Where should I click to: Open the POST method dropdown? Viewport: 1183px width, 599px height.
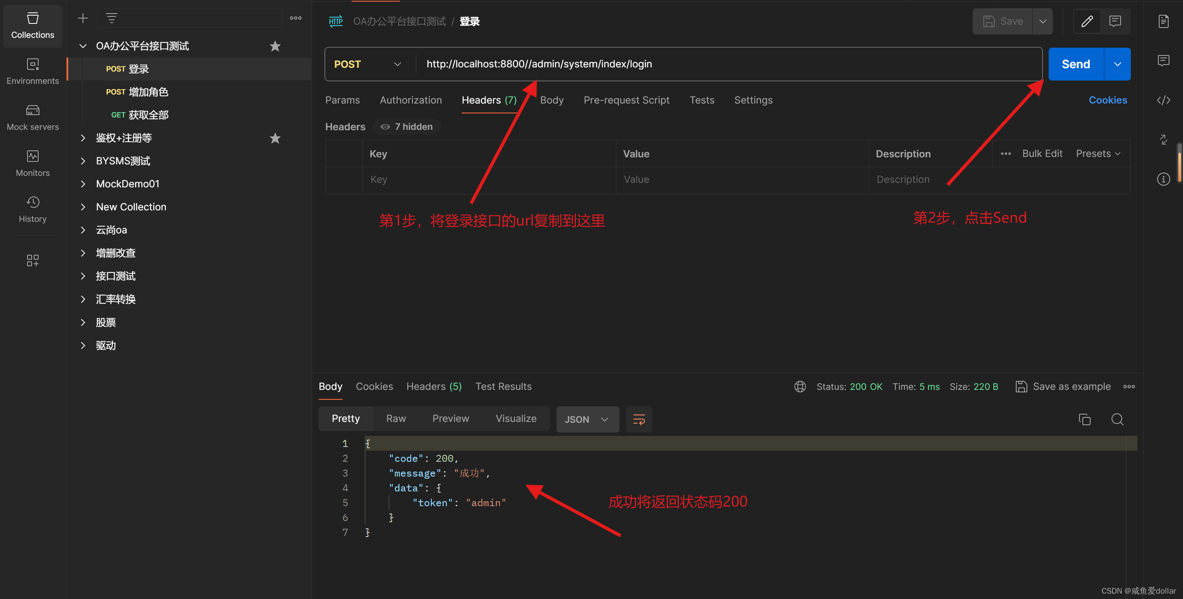(x=368, y=64)
